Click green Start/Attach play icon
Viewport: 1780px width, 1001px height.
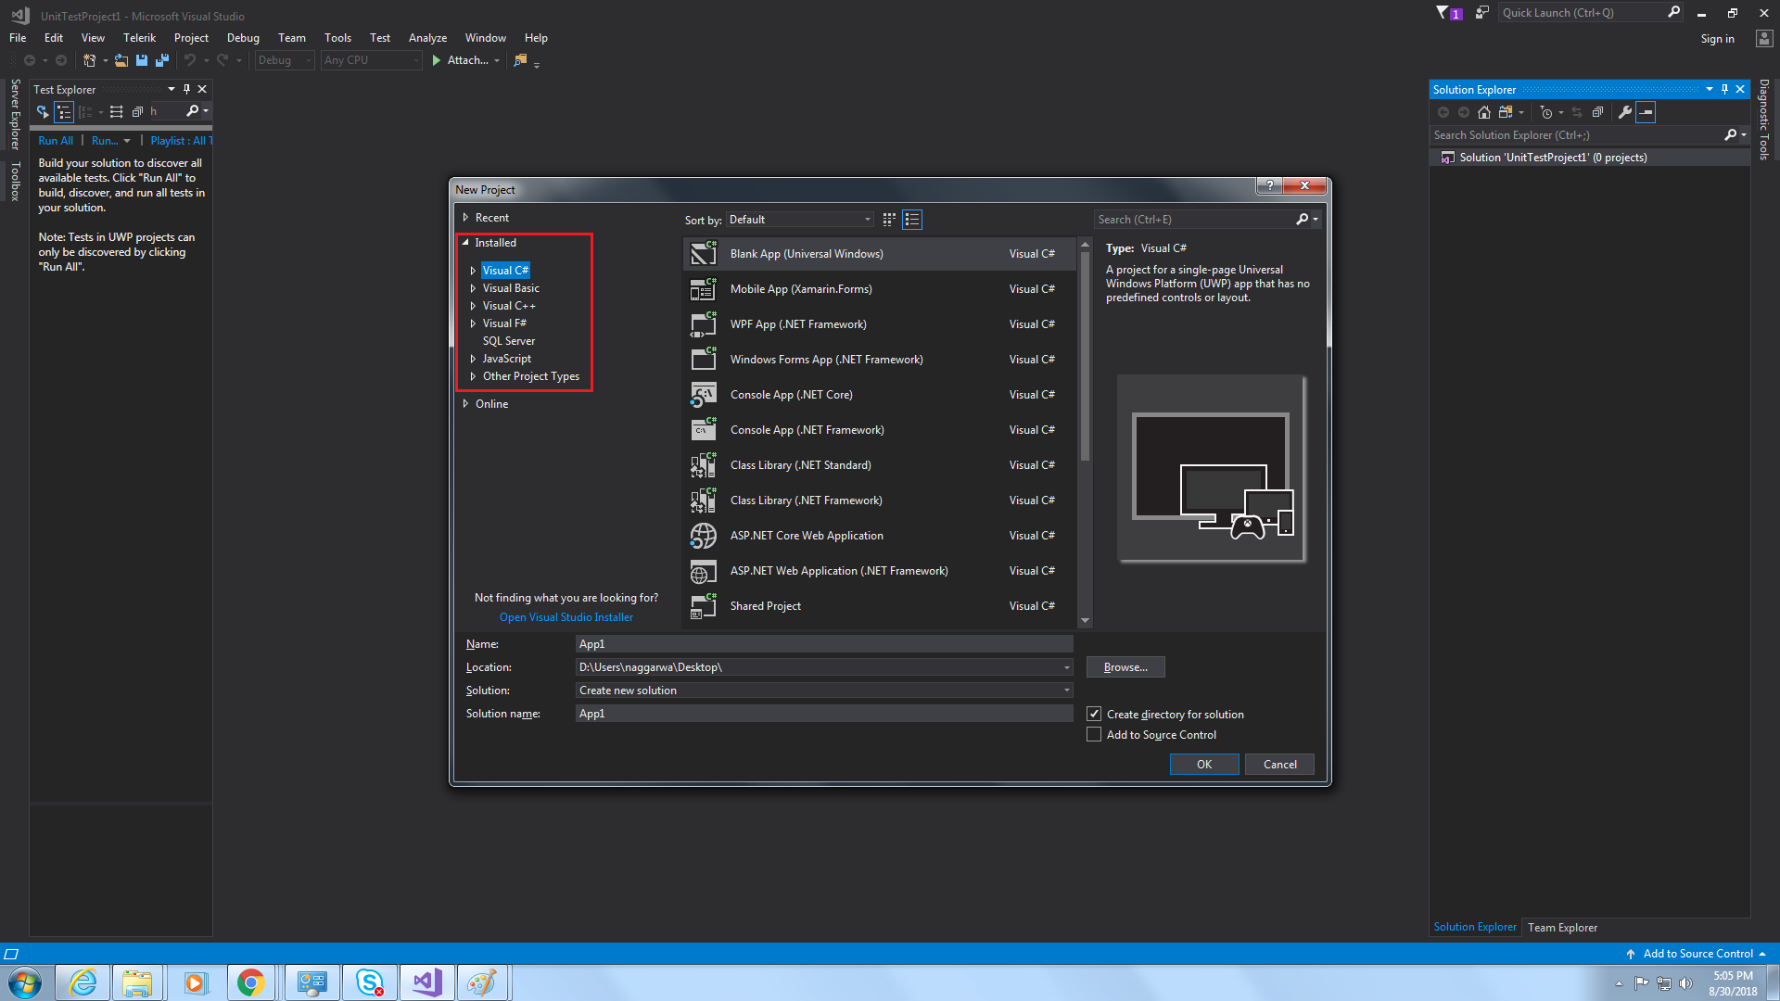[437, 60]
